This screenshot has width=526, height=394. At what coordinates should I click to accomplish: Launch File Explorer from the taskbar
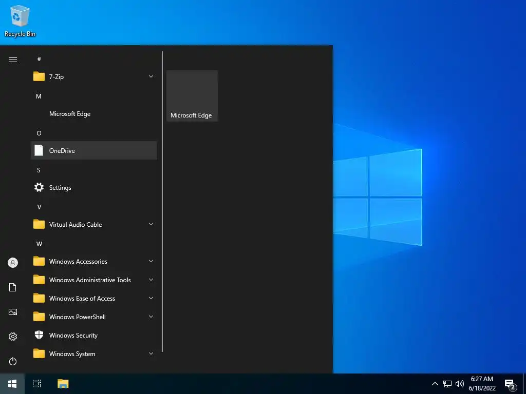63,384
